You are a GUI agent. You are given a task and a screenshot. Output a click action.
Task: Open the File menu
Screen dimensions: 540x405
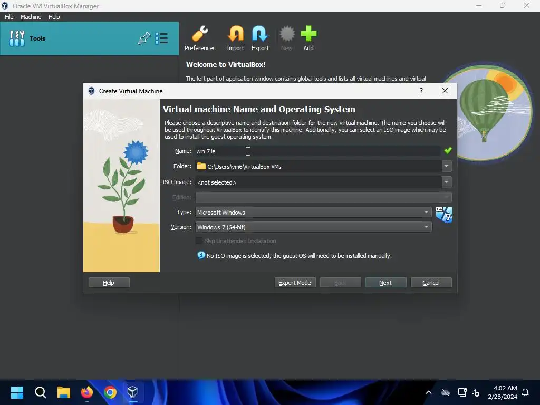click(9, 17)
